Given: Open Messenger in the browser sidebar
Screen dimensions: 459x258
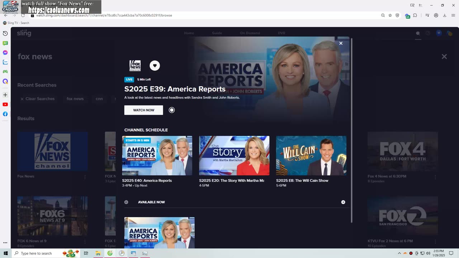Looking at the screenshot, I should pyautogui.click(x=5, y=53).
